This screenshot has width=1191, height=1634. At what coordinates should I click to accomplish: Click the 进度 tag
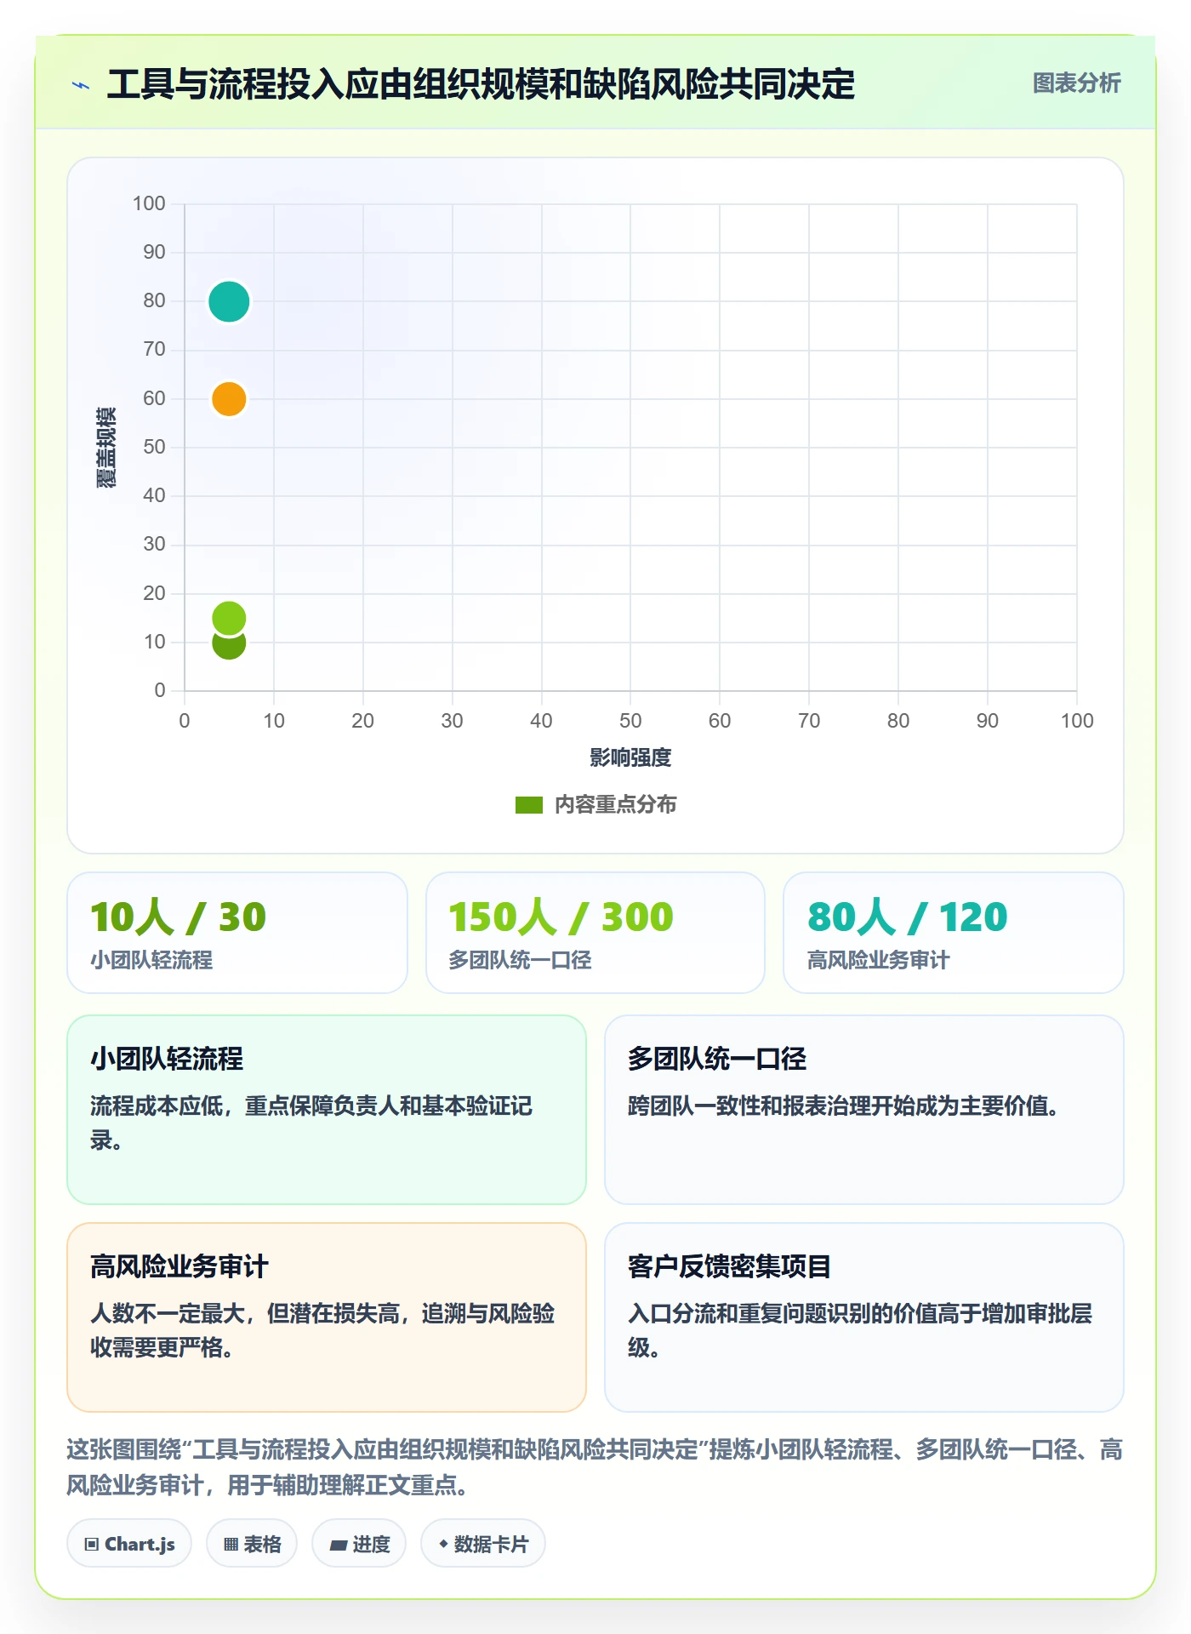pos(359,1544)
